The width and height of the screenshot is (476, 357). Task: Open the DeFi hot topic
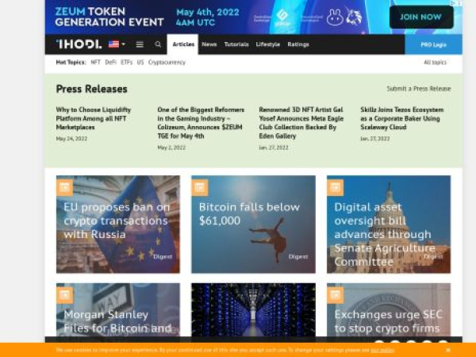coord(110,62)
